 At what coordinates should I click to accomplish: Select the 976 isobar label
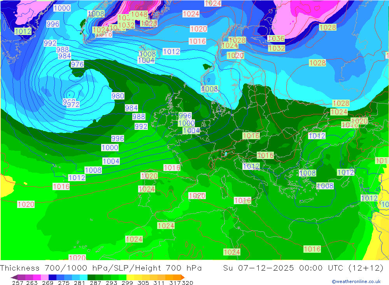pyautogui.click(x=77, y=65)
